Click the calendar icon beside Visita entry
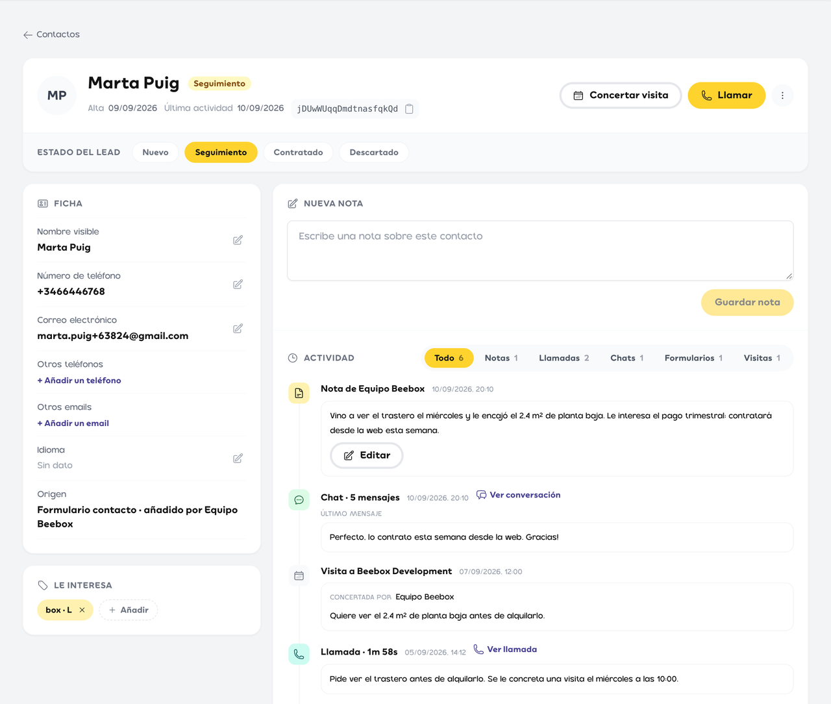This screenshot has width=831, height=704. coord(299,576)
